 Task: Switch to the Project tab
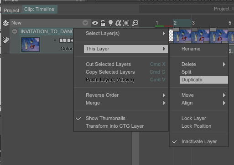click(x=11, y=10)
